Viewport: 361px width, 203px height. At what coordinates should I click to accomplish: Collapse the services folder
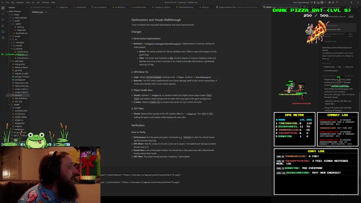point(19,49)
